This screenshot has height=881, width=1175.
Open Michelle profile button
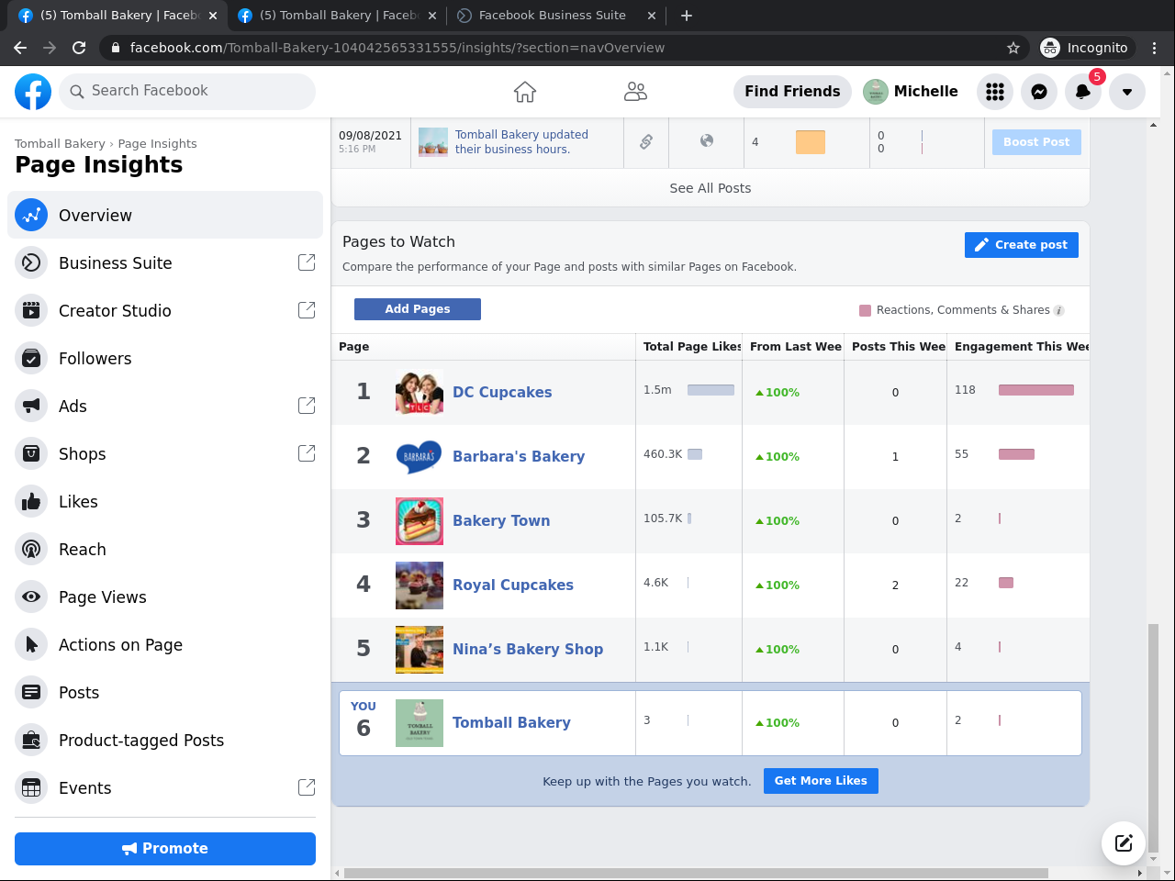(x=911, y=92)
